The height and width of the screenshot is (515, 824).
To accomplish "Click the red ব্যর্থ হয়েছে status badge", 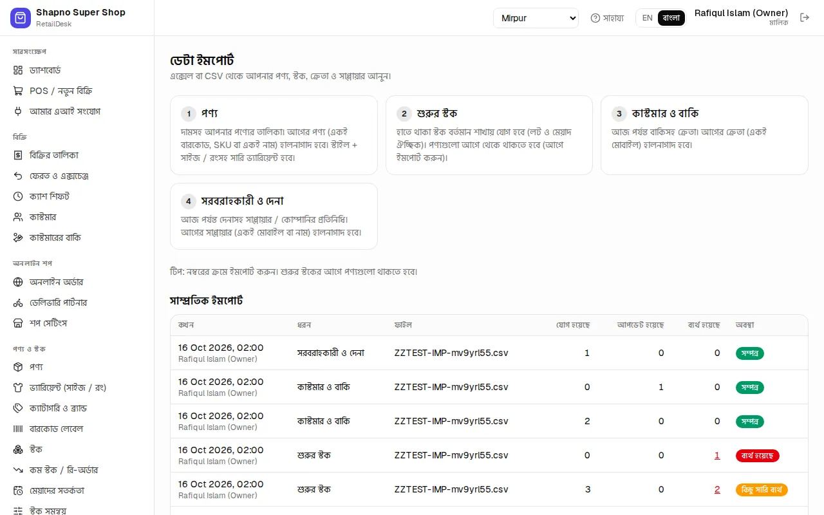I will (x=758, y=456).
